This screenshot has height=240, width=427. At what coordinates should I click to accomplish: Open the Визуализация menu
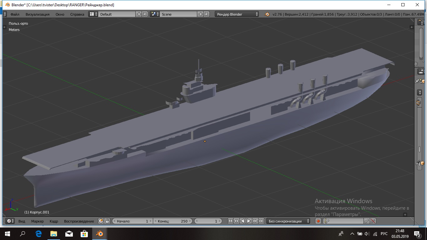[x=38, y=14]
